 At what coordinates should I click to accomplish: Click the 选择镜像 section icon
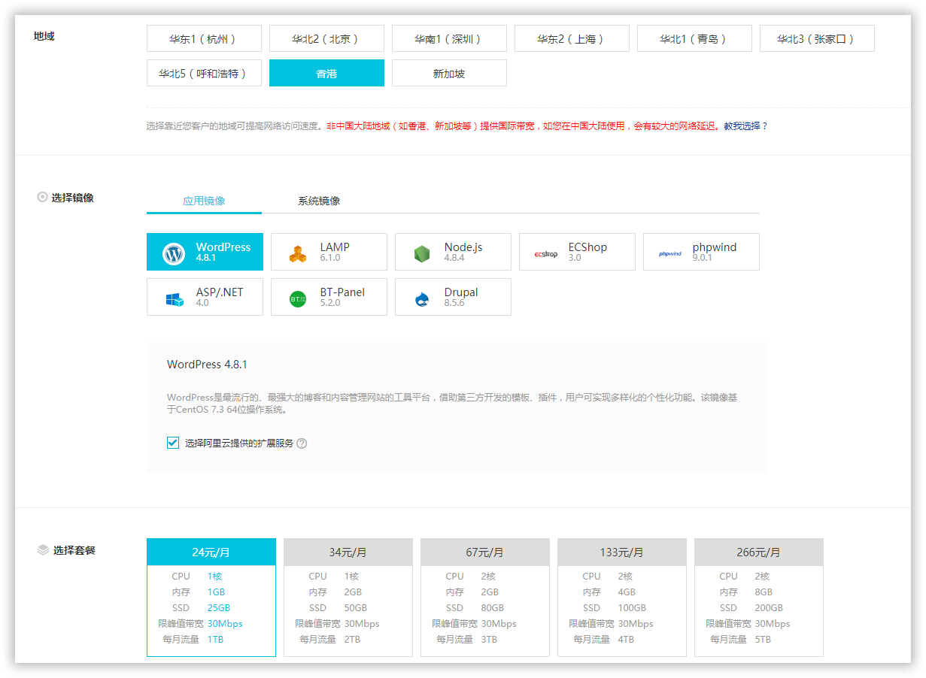tap(42, 198)
